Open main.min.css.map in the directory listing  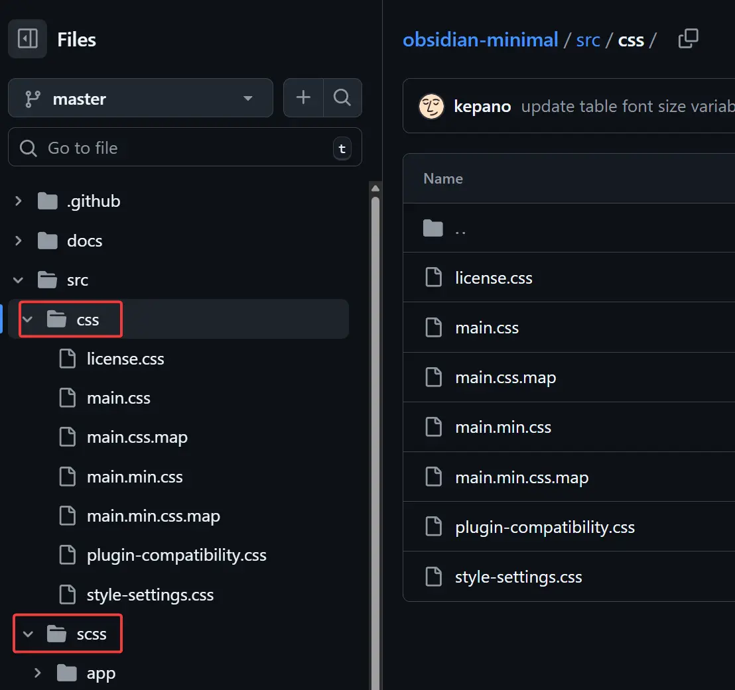tap(521, 477)
